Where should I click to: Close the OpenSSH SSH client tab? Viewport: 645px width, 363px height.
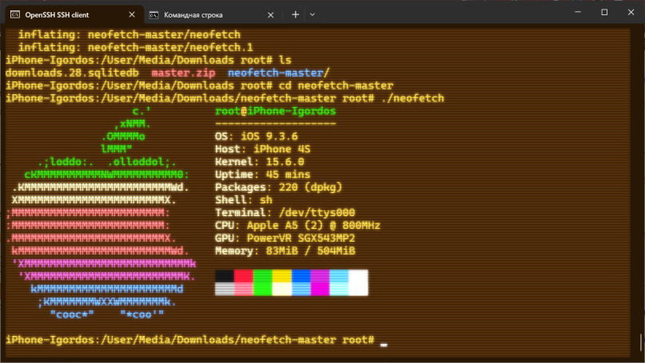(x=132, y=14)
